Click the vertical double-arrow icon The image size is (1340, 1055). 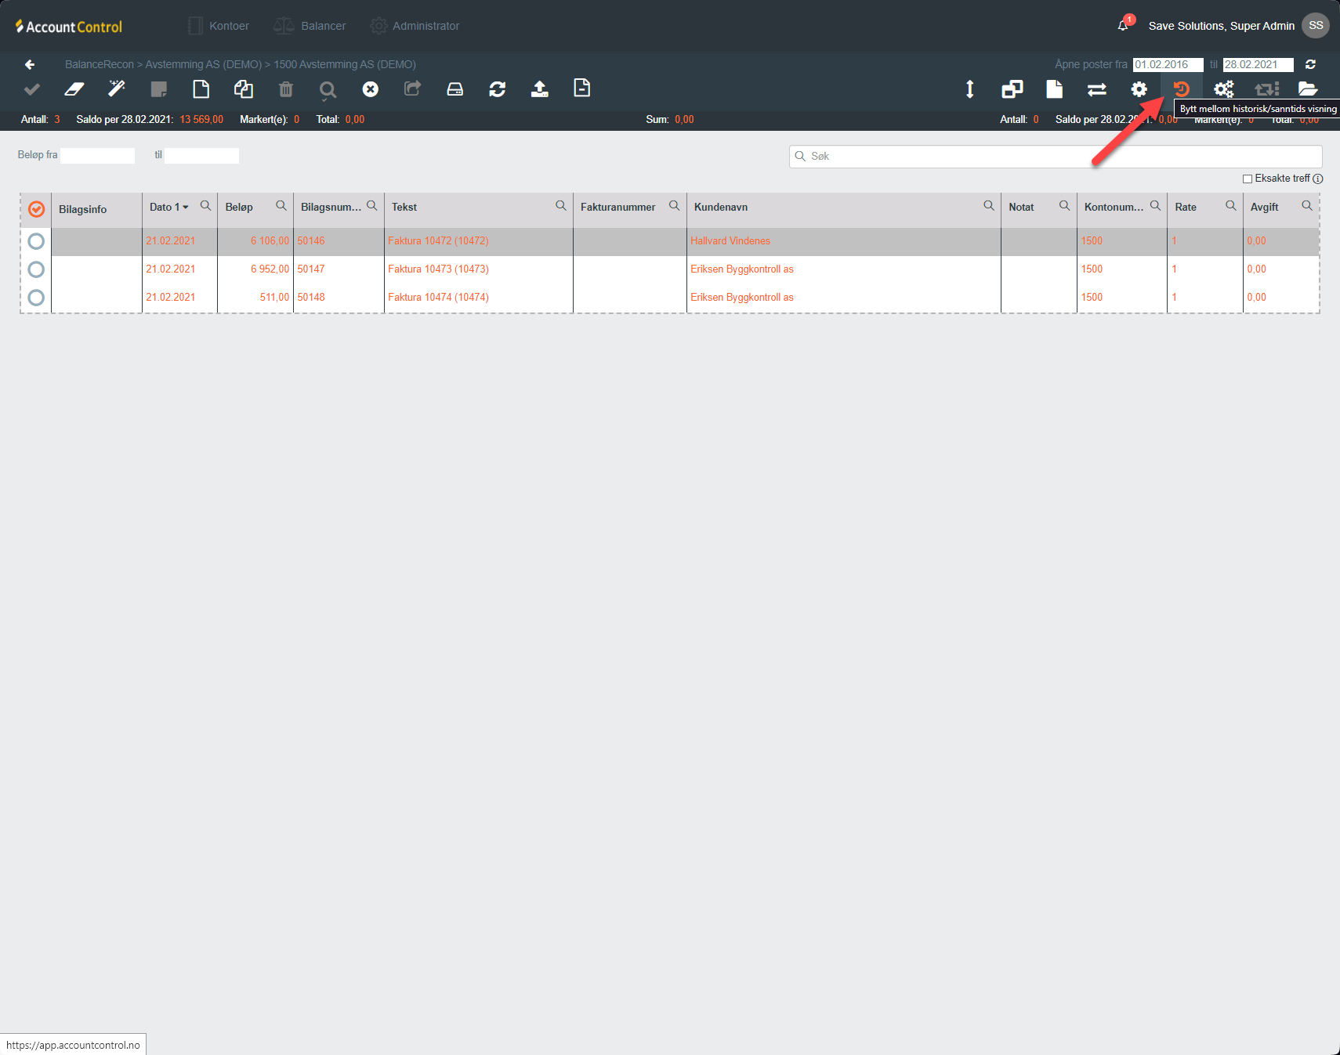click(x=969, y=89)
